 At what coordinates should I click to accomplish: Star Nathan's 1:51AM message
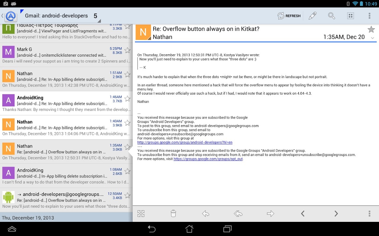(x=127, y=74)
